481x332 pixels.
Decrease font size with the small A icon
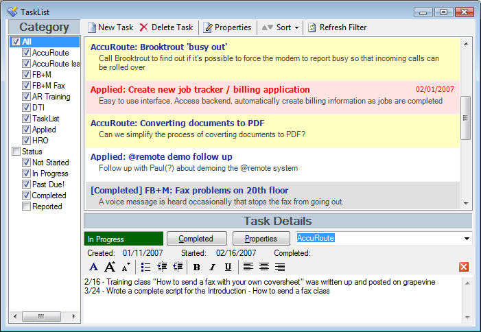coord(126,267)
